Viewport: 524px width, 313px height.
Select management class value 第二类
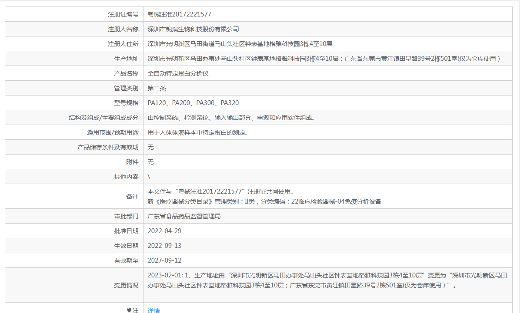(157, 88)
